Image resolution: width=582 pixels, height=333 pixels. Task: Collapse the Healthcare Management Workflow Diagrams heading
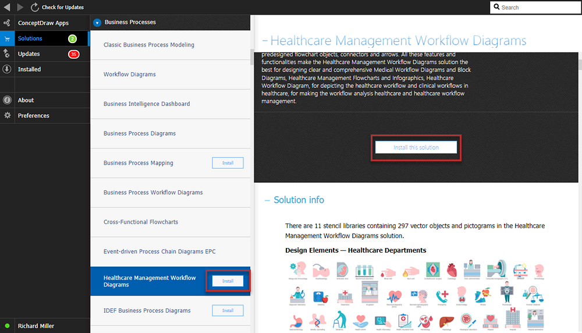[265, 41]
